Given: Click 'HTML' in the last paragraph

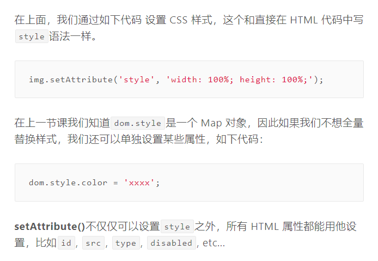Looking at the screenshot, I should coord(265,227).
